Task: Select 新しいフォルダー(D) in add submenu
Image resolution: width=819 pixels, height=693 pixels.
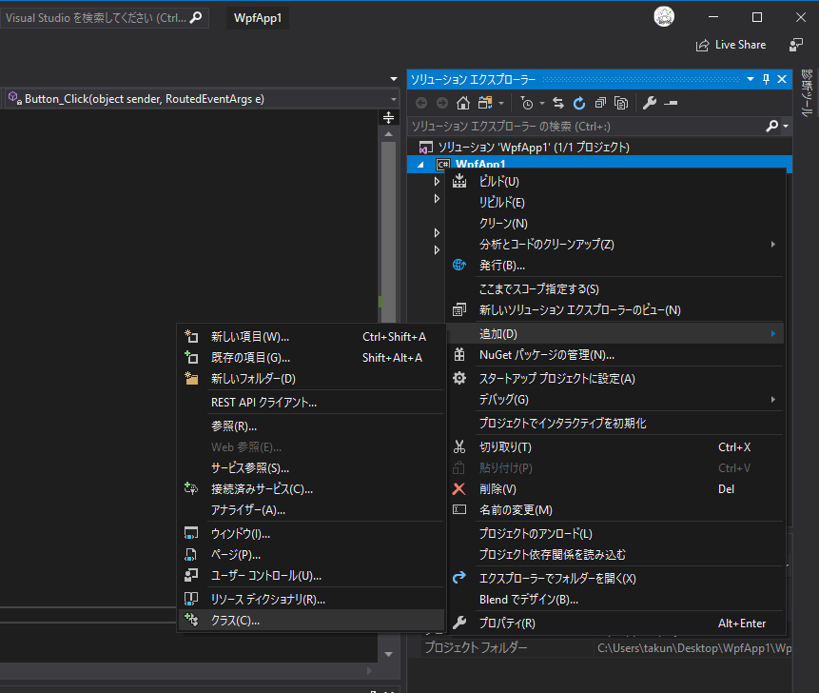Action: [x=311, y=378]
